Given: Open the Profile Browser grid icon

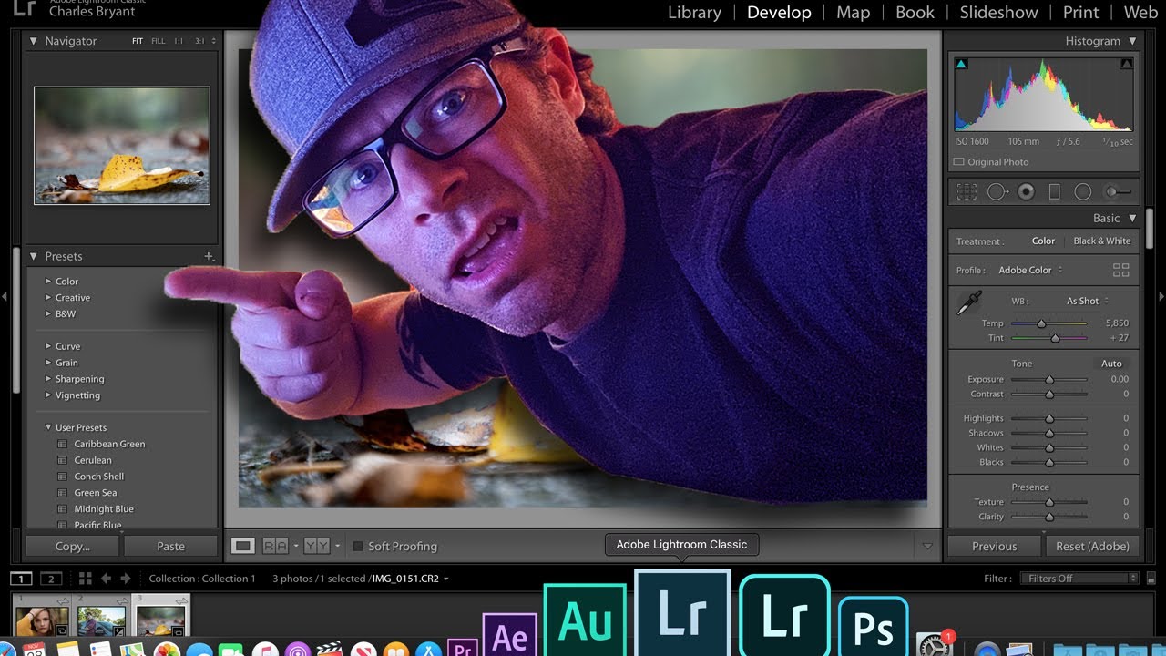Looking at the screenshot, I should pos(1121,271).
